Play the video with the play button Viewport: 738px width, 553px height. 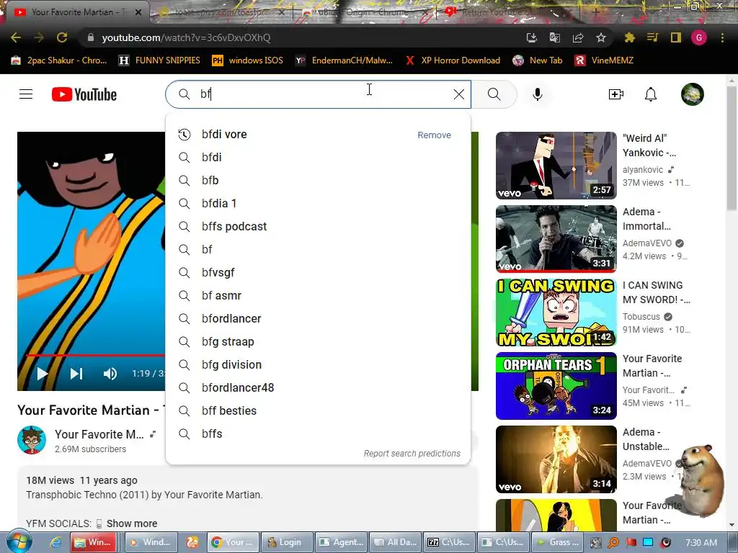pos(42,374)
